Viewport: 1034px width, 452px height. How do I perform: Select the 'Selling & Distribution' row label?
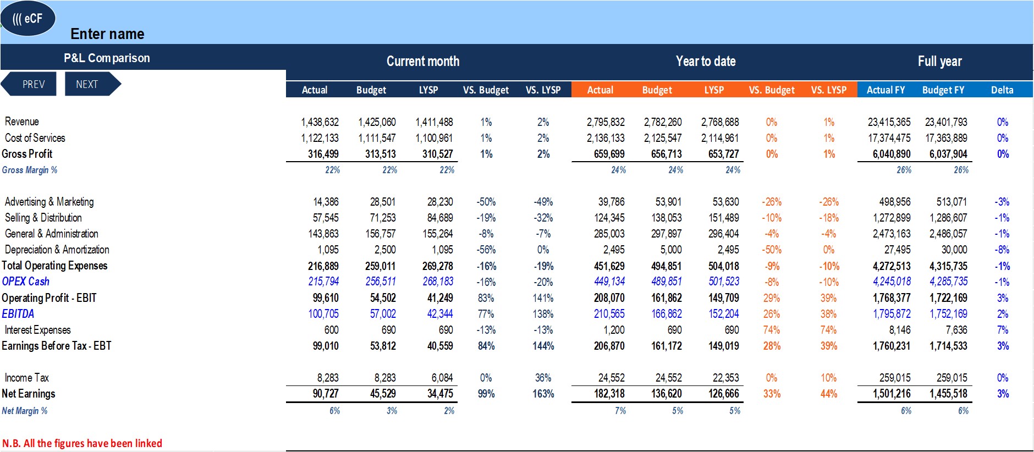(43, 218)
